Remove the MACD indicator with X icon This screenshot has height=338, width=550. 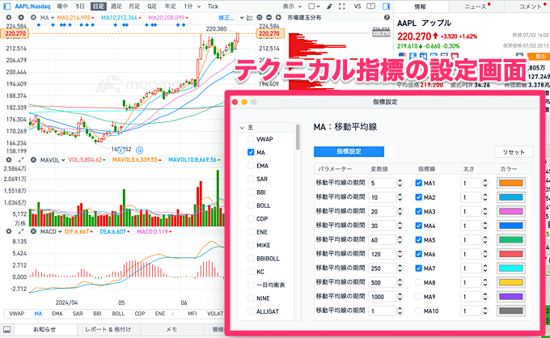(33, 231)
